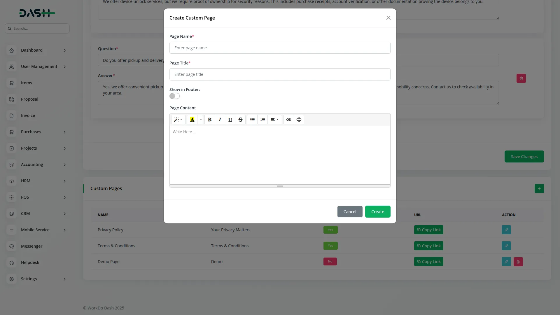
Task: Open the Helpdesk section from the sidebar
Action: tap(30, 262)
